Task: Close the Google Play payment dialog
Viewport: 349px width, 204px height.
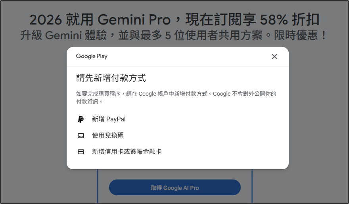Action: coord(274,57)
